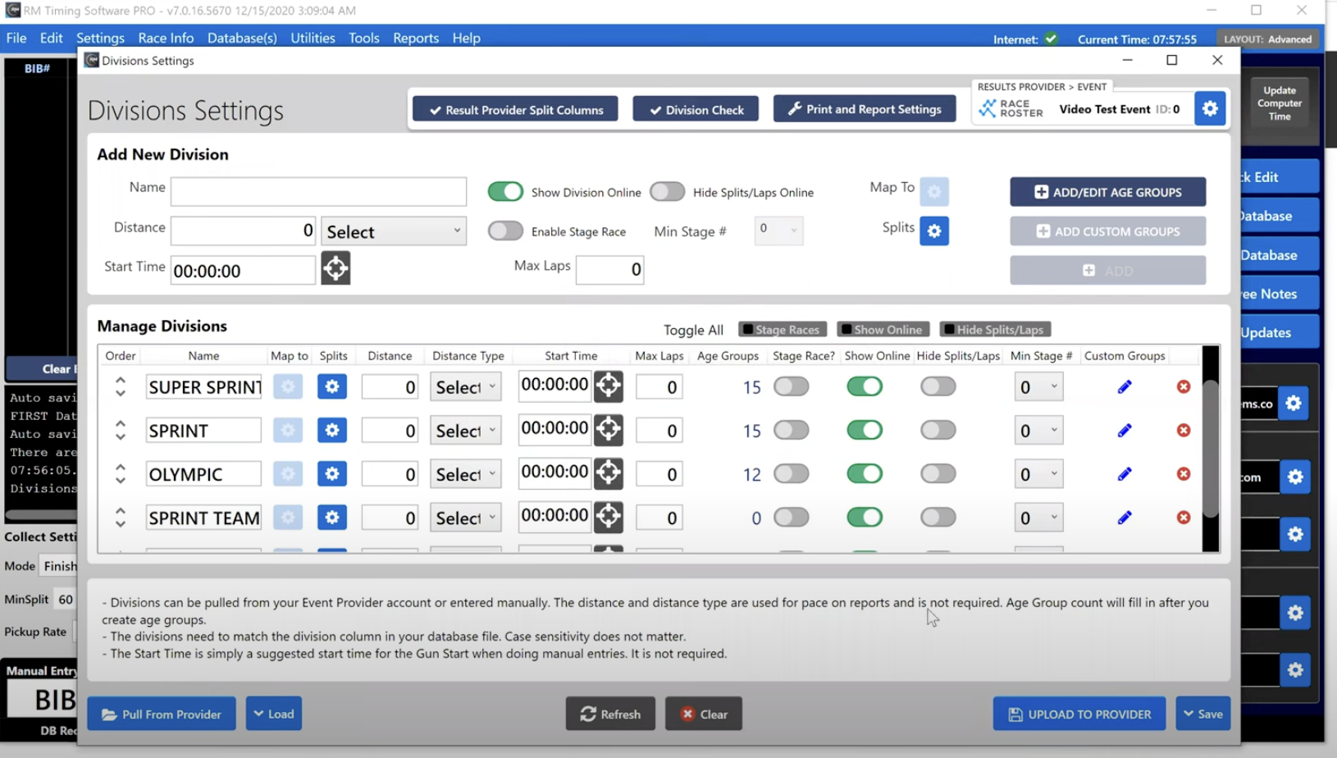
Task: Delete the SUPER SPRINT division row
Action: pyautogui.click(x=1183, y=386)
